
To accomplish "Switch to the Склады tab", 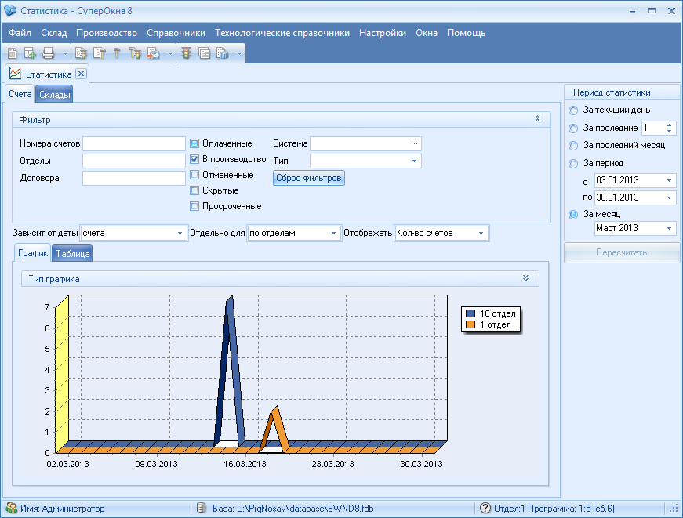I will (x=54, y=95).
